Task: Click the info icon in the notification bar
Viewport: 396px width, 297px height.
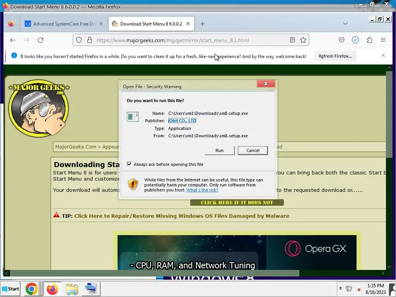Action: coord(14,56)
